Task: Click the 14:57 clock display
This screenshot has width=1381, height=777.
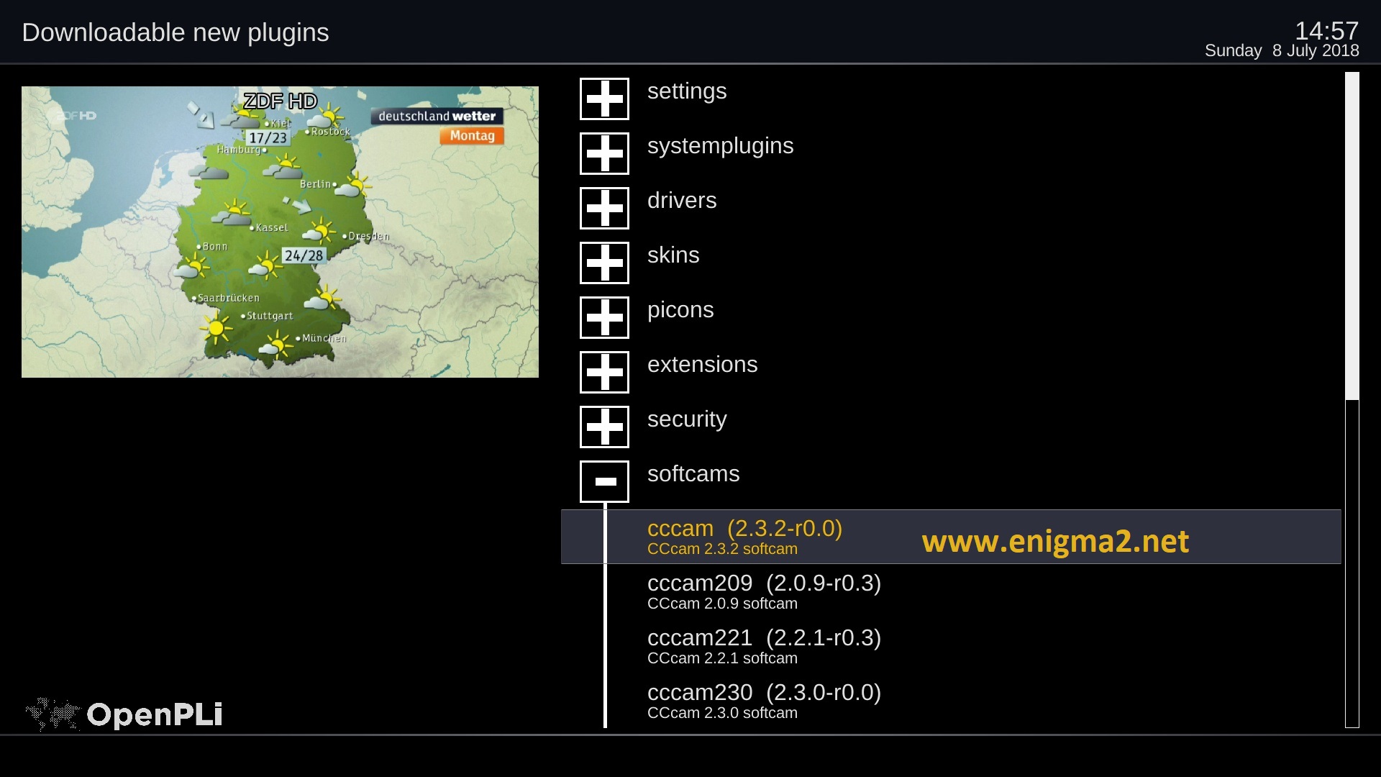Action: 1326,31
